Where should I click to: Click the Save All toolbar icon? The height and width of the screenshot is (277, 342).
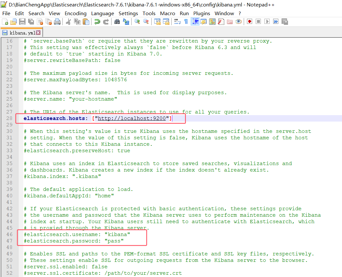31,22
